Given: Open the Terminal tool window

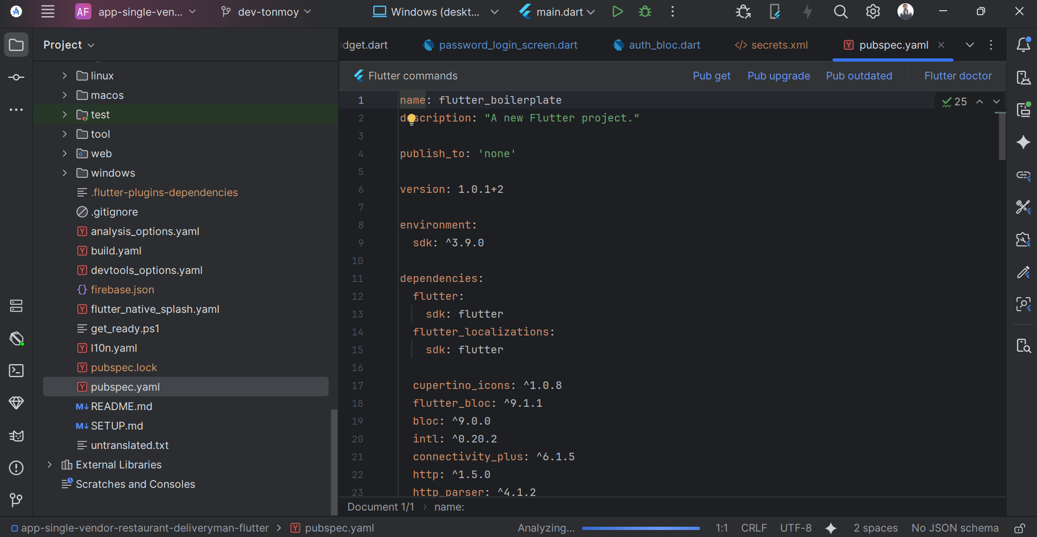Looking at the screenshot, I should pyautogui.click(x=16, y=371).
